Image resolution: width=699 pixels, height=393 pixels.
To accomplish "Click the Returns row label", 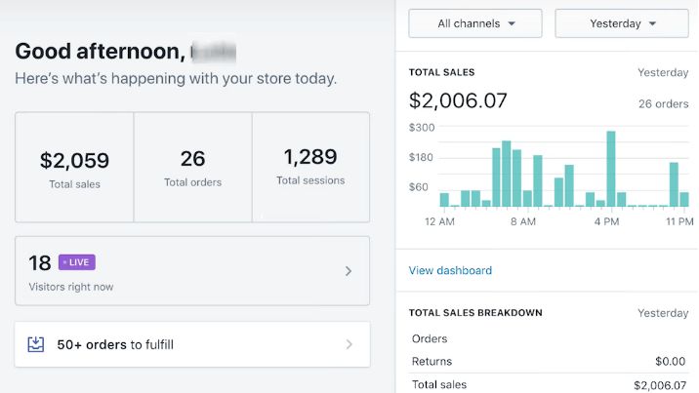I will click(x=432, y=361).
